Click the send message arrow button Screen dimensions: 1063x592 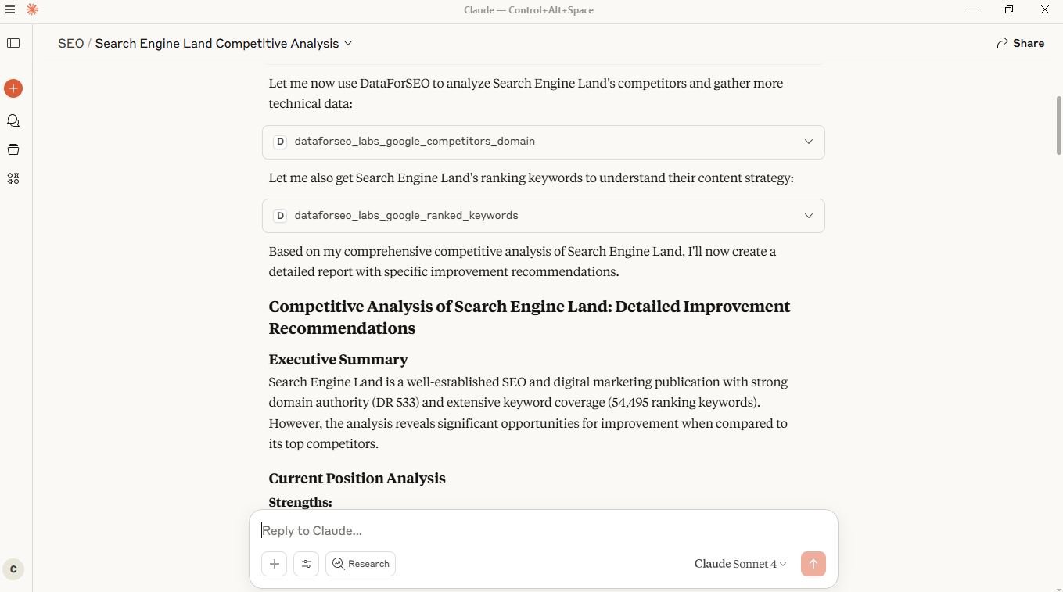click(x=813, y=563)
